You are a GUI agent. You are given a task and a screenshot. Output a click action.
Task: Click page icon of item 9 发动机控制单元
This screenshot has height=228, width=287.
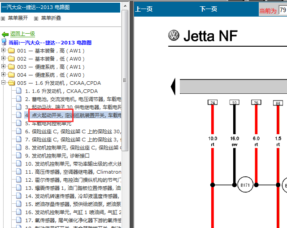[x=18, y=155]
